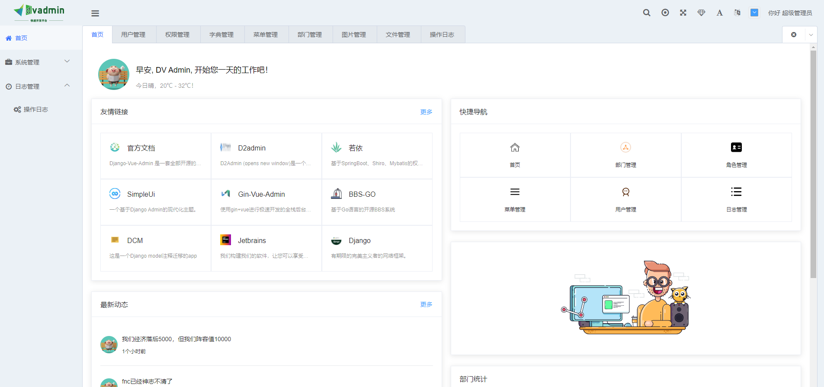Click the dvadmin logo
Screen dimensions: 824x387
(39, 13)
